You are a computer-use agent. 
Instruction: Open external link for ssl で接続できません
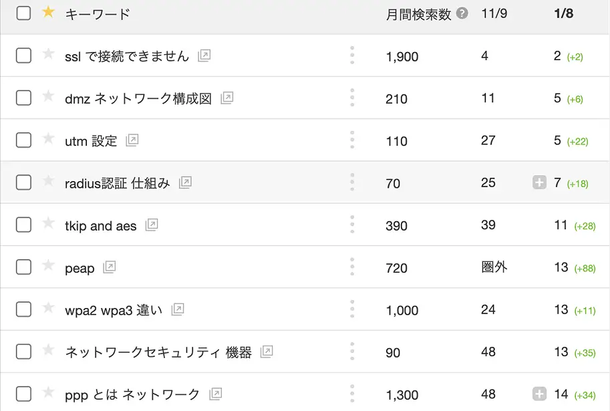point(204,55)
